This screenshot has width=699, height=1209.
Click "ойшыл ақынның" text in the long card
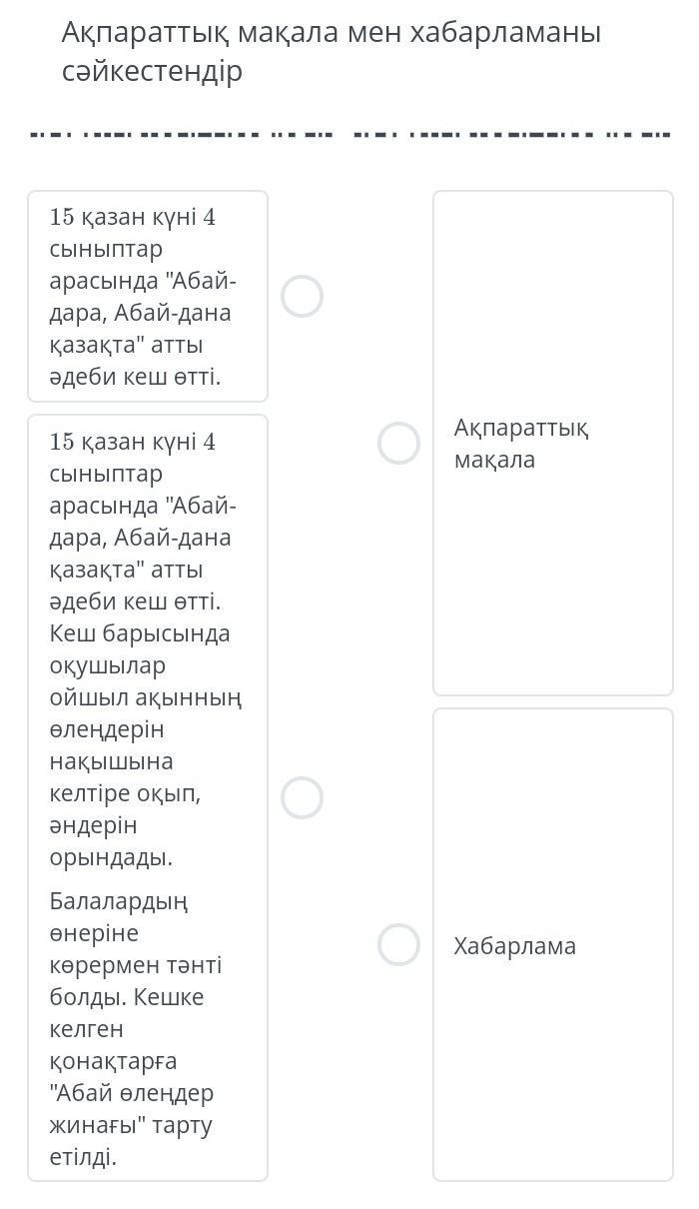click(146, 697)
